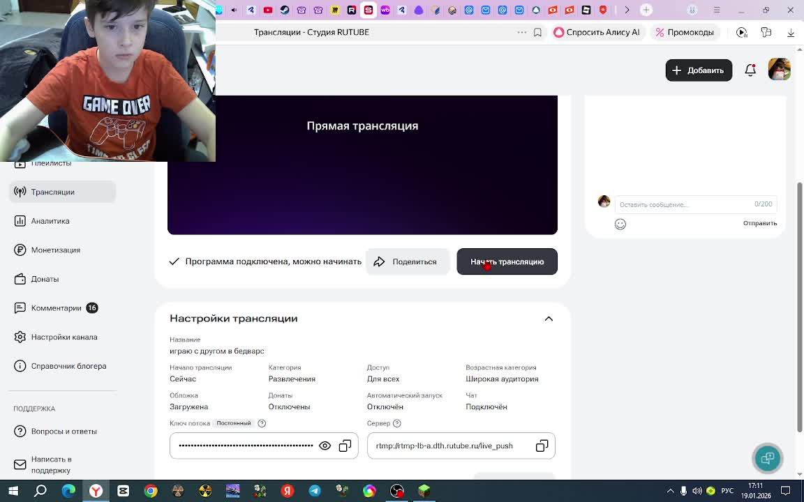Click the Поделиться button

(x=408, y=261)
